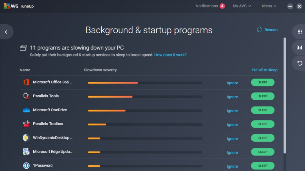The image size is (305, 171).
Task: Go back using the left arrow
Action: point(6,32)
